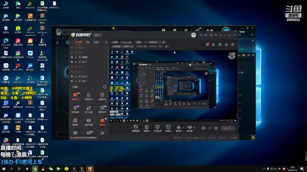Image resolution: width=307 pixels, height=172 pixels.
Task: Add a 多媒体 media source
Action: 168,128
